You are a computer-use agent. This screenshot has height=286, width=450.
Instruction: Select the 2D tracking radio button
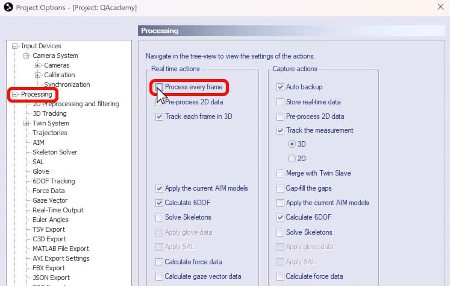(293, 159)
